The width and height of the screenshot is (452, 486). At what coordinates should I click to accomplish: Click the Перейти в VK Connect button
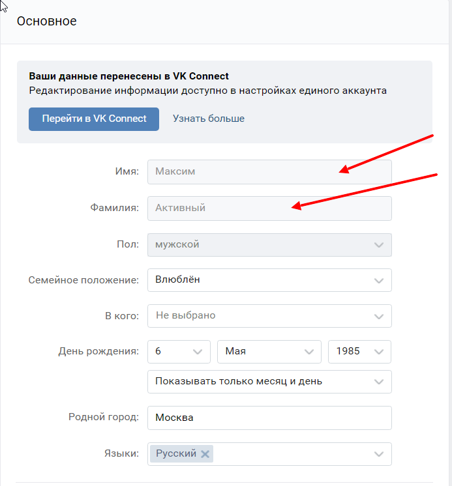pos(94,119)
